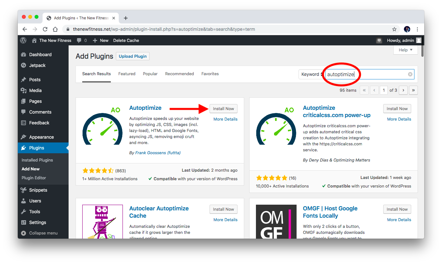Click the WordPress logo in admin bar

(23, 40)
